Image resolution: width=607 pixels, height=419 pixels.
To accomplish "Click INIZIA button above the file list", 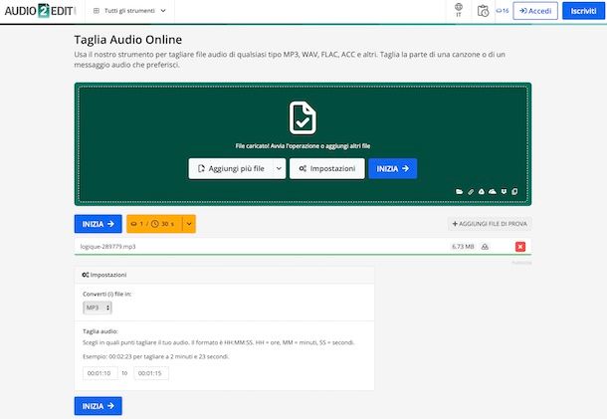I will coord(98,224).
